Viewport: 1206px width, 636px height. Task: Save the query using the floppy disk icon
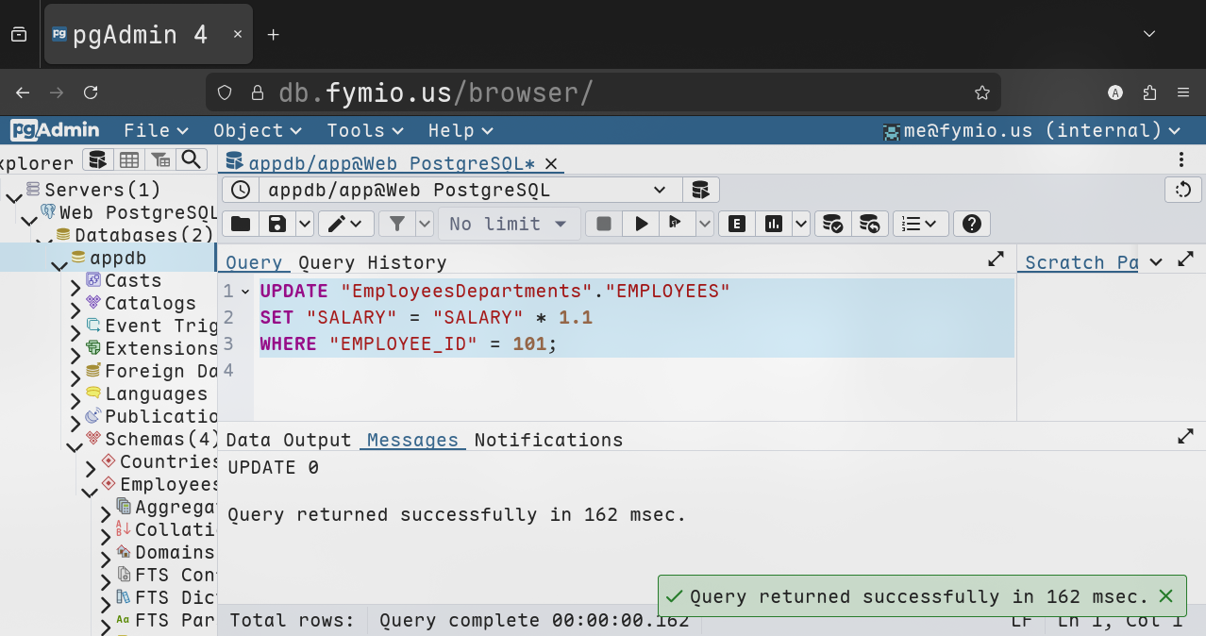click(277, 224)
